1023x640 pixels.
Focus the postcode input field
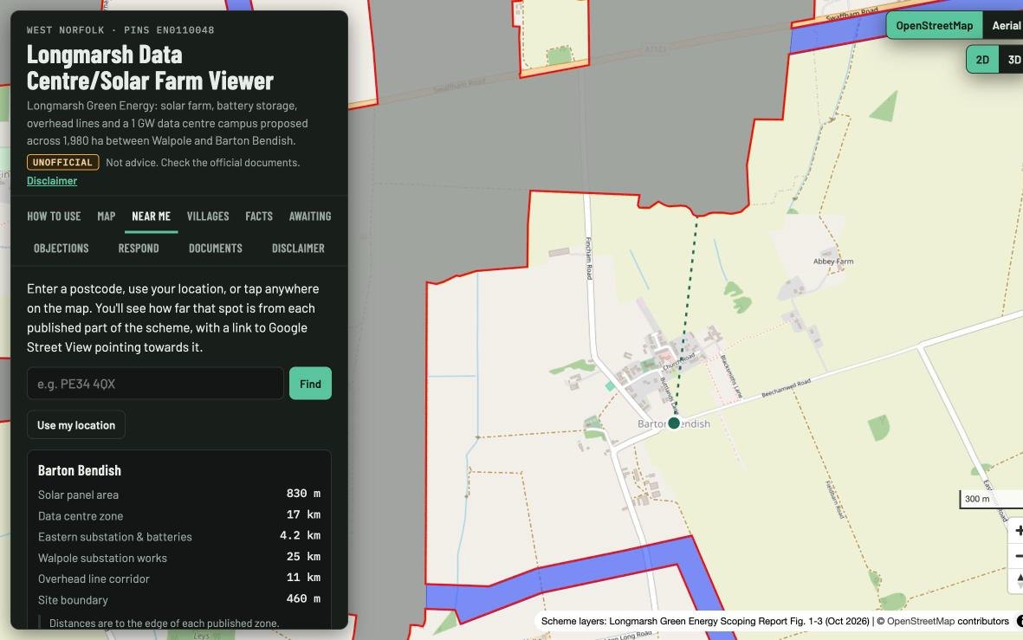(155, 384)
